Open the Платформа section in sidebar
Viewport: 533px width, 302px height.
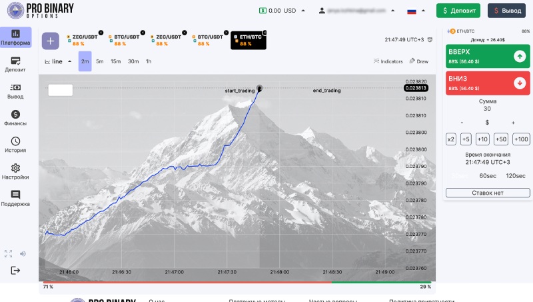[15, 37]
